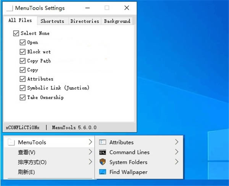229x186 pixels.
Task: Select 查看(V) in the context menu
Action: click(x=49, y=152)
